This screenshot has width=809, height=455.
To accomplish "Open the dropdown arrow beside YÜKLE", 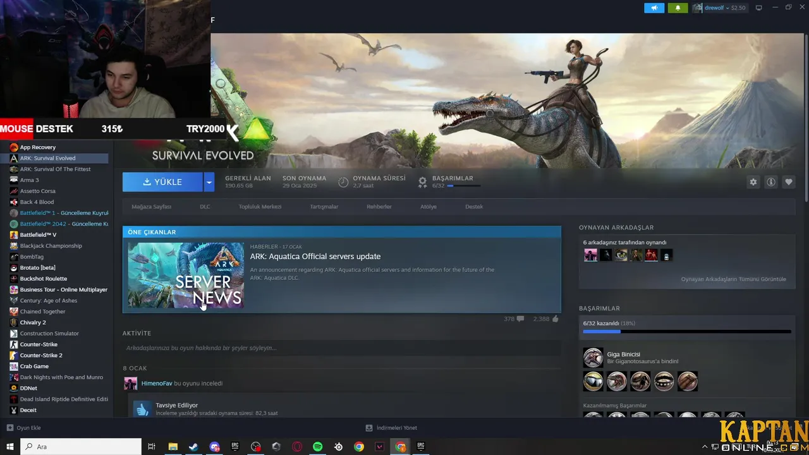I will click(209, 182).
